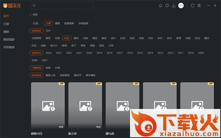
Task: Select the 全部类型 genre filter
Action: pyautogui.click(x=36, y=38)
